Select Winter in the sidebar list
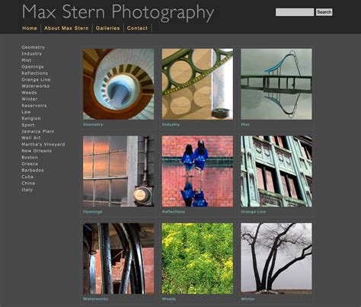The image size is (361, 307). point(30,99)
